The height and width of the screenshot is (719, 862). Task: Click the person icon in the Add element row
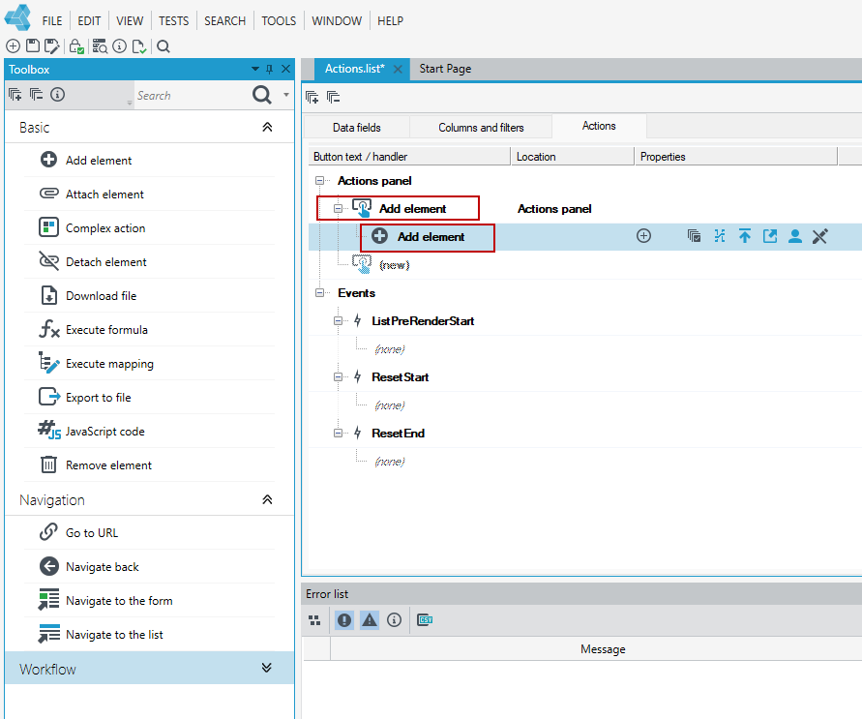click(795, 236)
